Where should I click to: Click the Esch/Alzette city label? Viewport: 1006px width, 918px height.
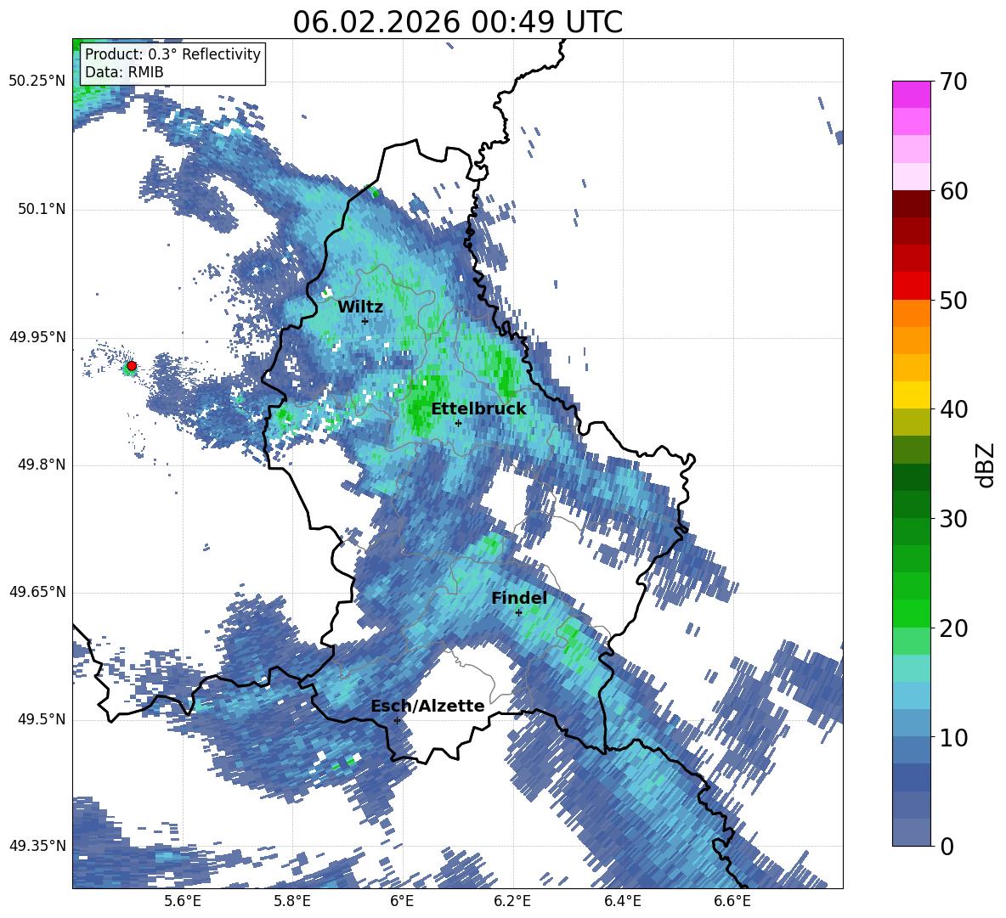tap(427, 706)
